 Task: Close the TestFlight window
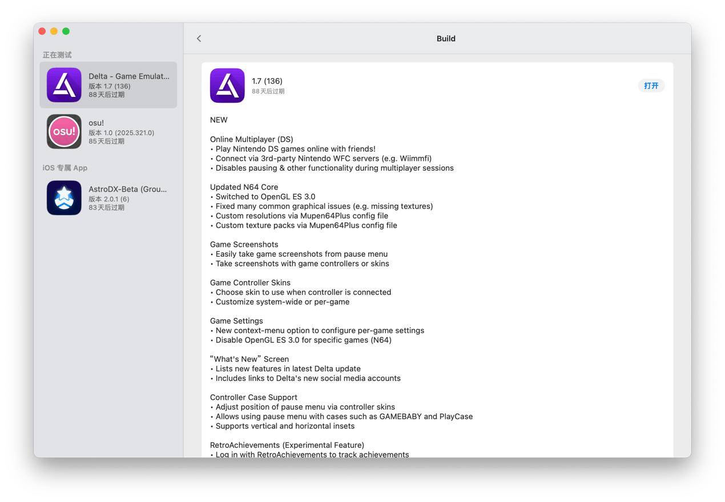(x=42, y=31)
